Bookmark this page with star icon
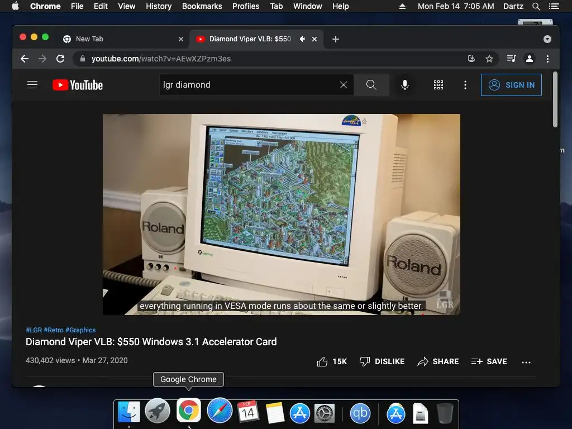572x429 pixels. pyautogui.click(x=489, y=59)
